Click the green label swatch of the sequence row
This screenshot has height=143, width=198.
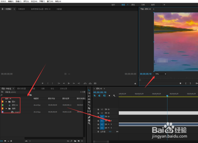pyautogui.click(x=2, y=105)
